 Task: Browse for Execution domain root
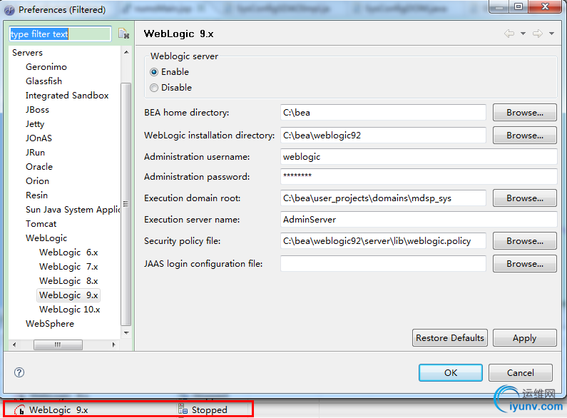[525, 198]
